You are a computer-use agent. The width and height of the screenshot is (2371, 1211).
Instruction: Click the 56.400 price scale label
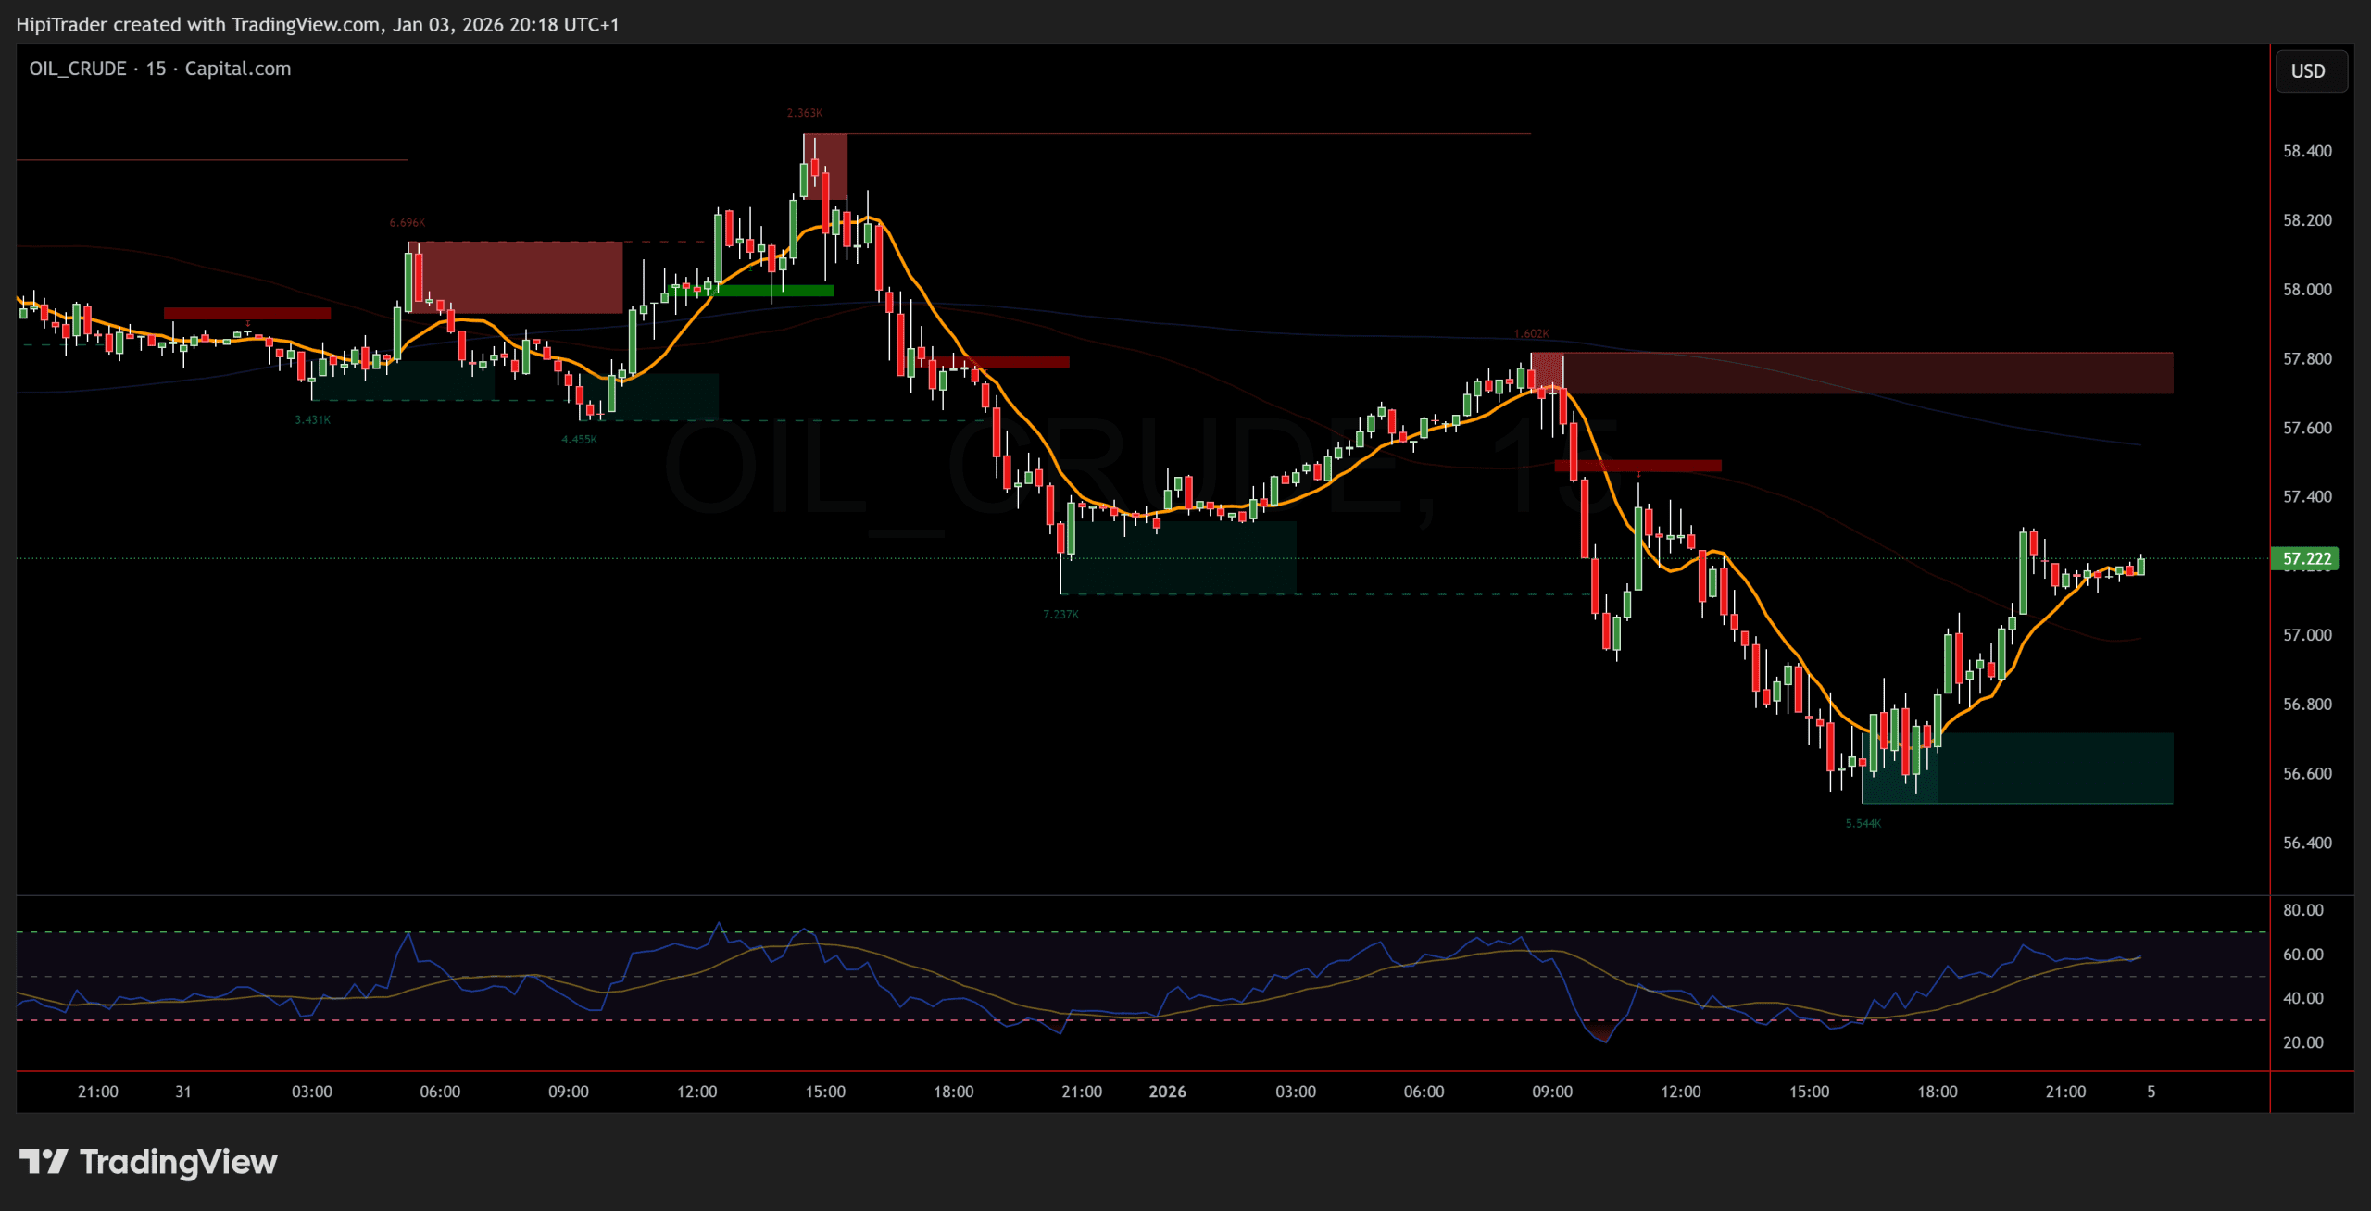(2307, 843)
